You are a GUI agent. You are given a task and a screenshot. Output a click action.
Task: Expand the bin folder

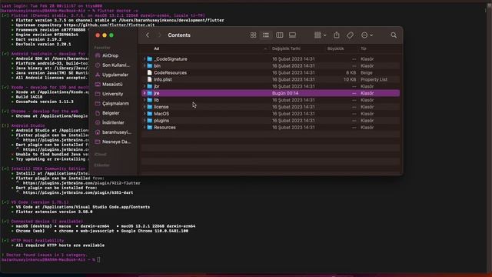pos(145,65)
